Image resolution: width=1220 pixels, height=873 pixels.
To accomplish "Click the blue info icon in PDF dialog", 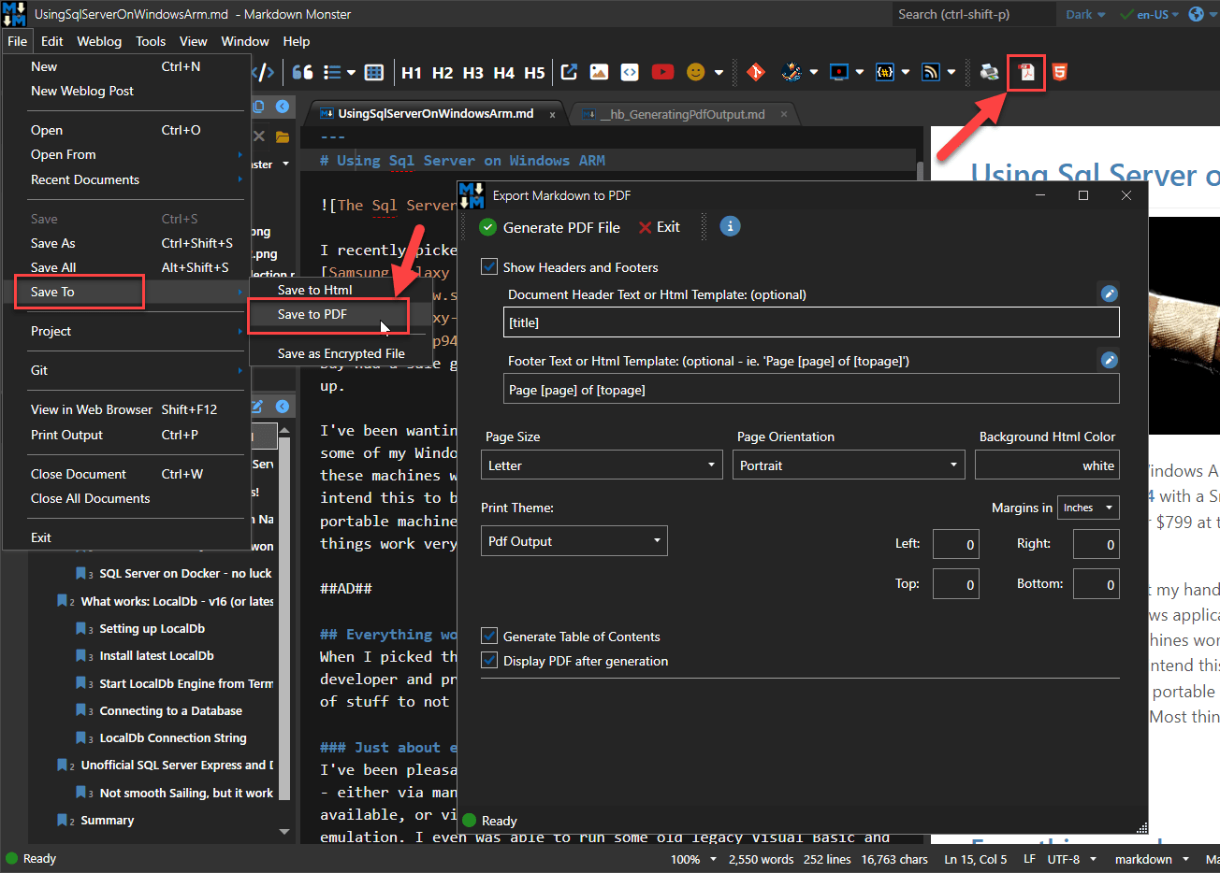I will point(731,226).
